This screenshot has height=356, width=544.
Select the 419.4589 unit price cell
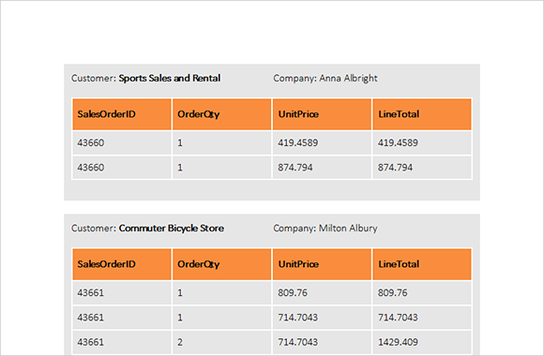pos(322,142)
